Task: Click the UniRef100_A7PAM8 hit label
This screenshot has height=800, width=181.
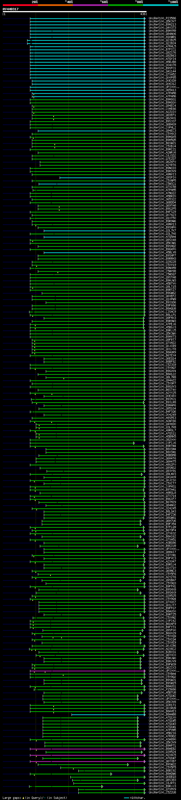Action: [x=162, y=93]
